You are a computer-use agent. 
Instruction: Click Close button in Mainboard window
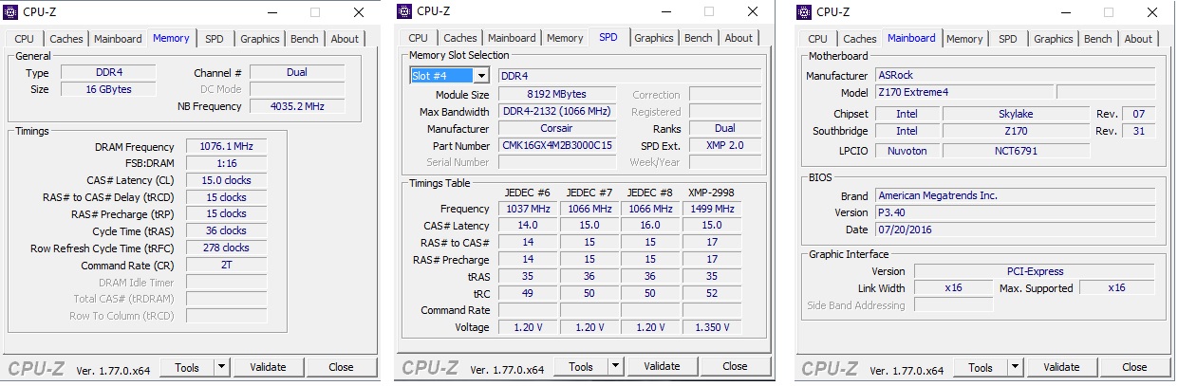(1134, 367)
